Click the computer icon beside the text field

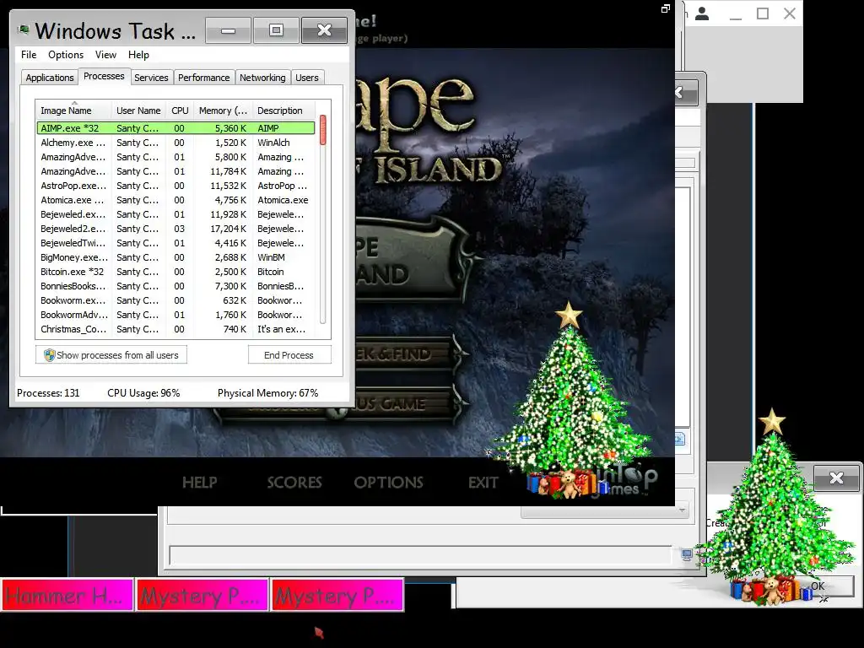[x=687, y=555]
